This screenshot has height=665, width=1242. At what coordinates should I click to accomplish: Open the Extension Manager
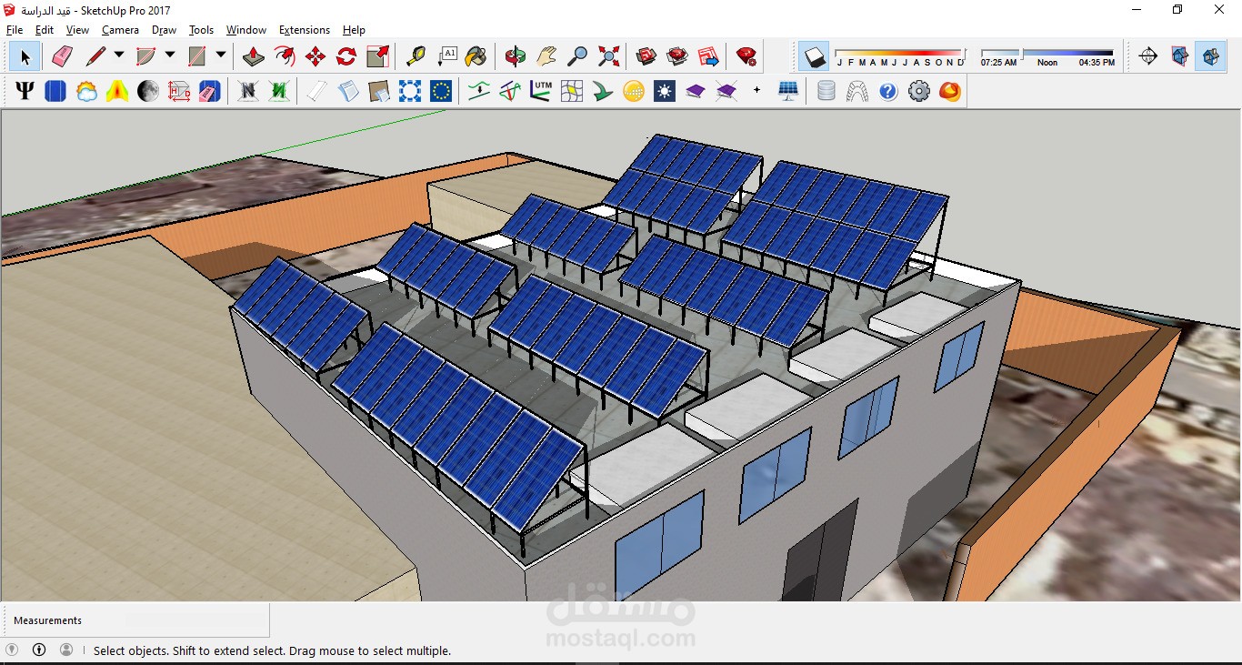(746, 56)
